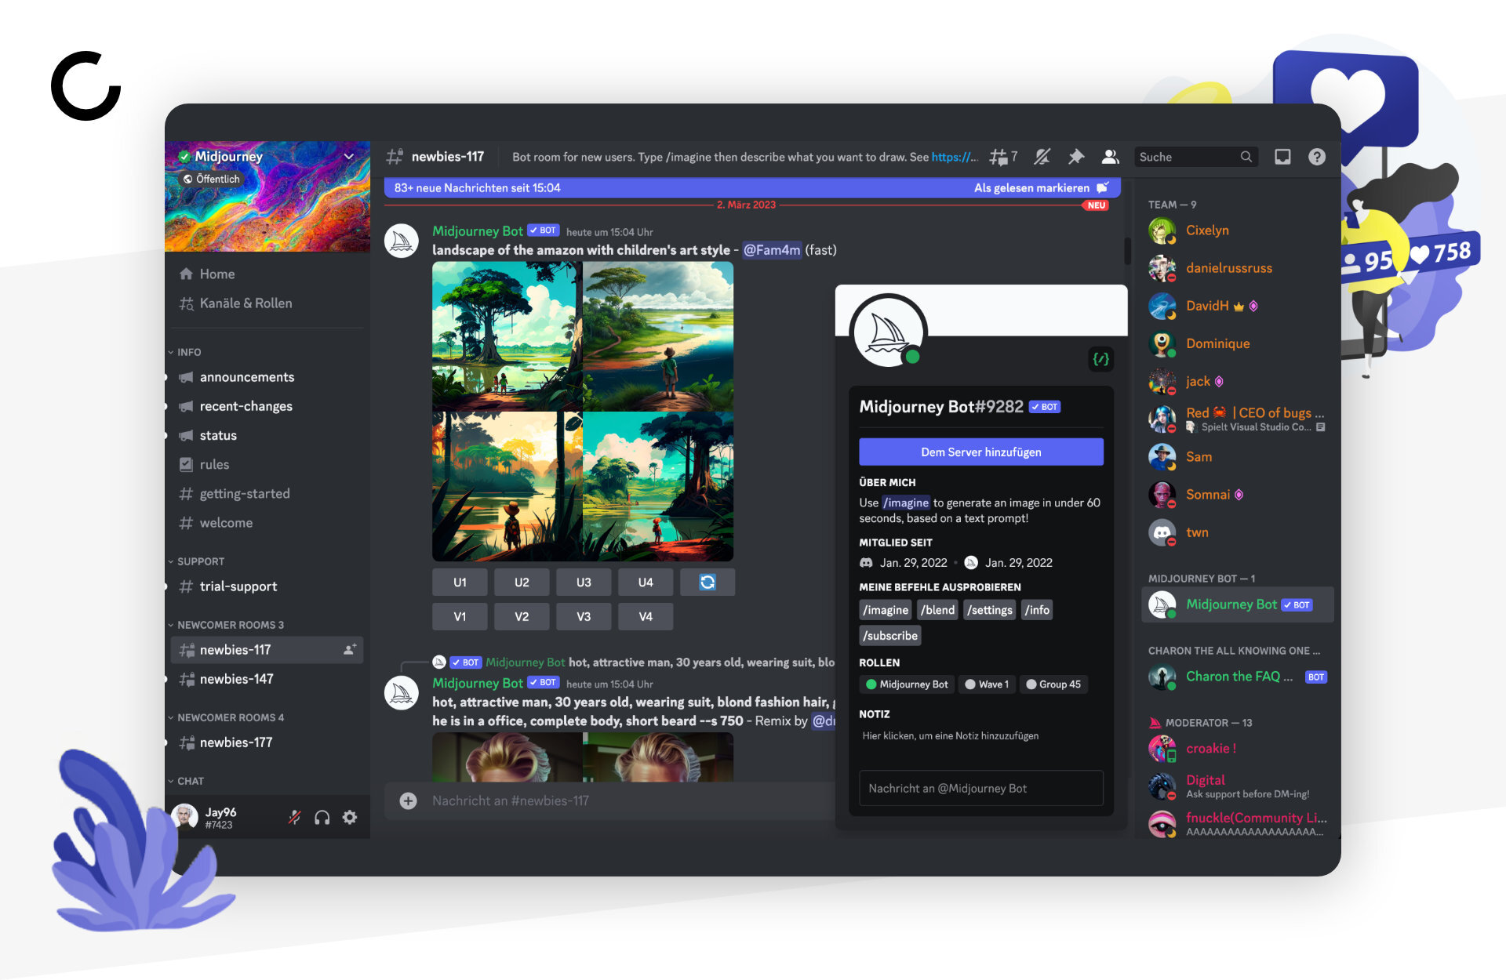
Task: Toggle the member list icon
Action: click(1111, 157)
